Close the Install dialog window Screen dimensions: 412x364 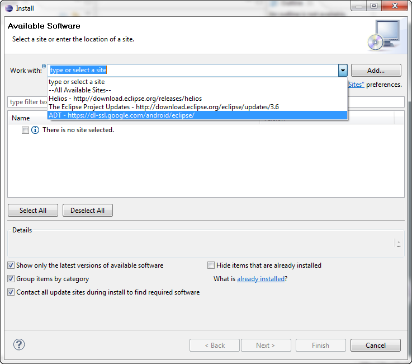point(395,6)
